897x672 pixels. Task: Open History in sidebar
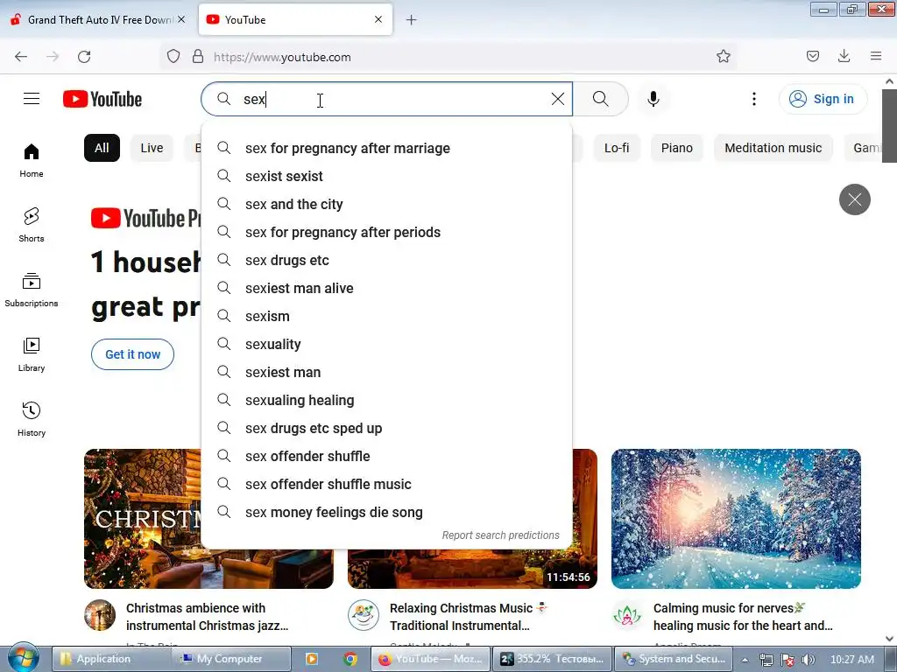click(x=32, y=419)
